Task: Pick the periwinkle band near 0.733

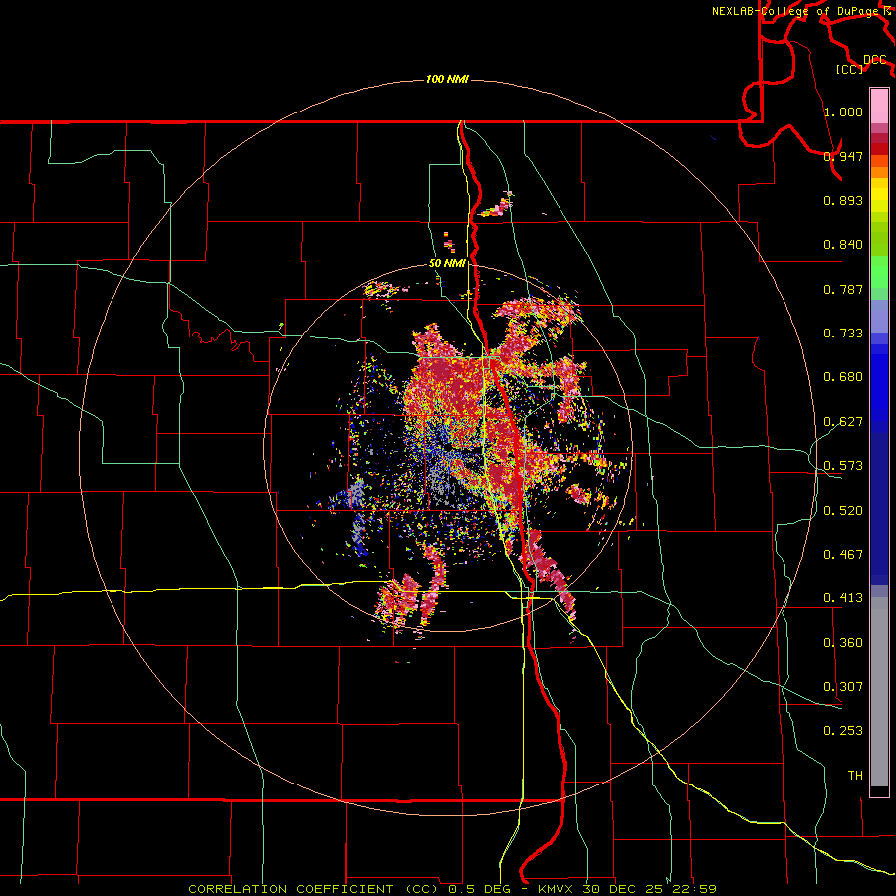Action: pos(879,316)
